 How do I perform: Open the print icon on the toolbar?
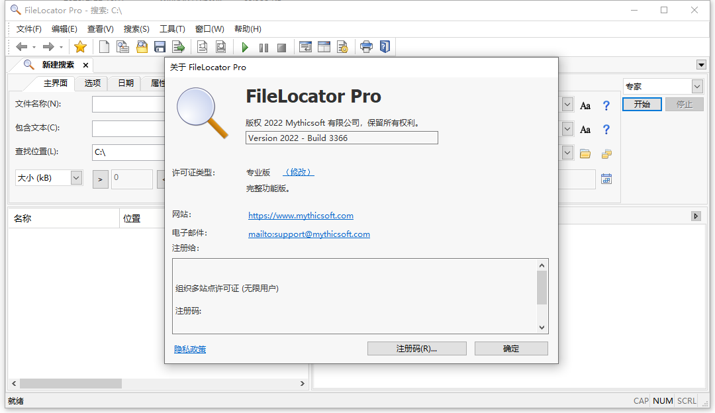pyautogui.click(x=365, y=46)
